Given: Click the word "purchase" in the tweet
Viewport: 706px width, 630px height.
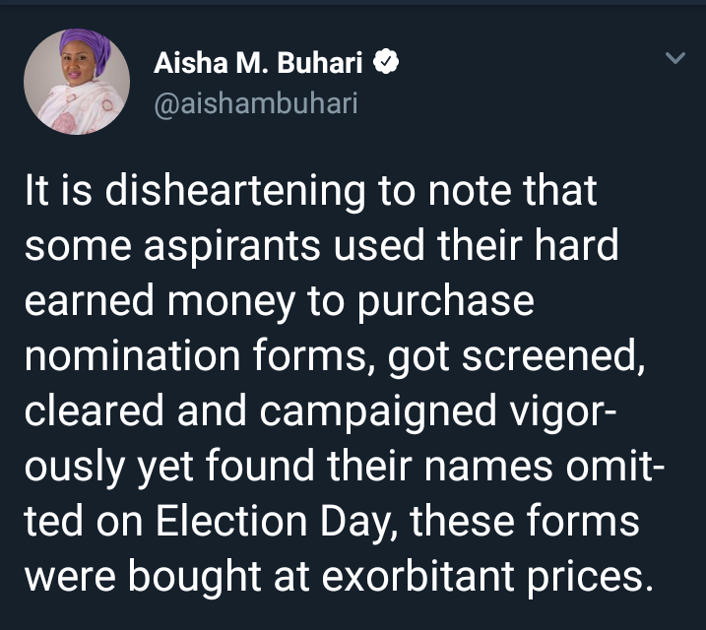Looking at the screenshot, I should [x=446, y=301].
